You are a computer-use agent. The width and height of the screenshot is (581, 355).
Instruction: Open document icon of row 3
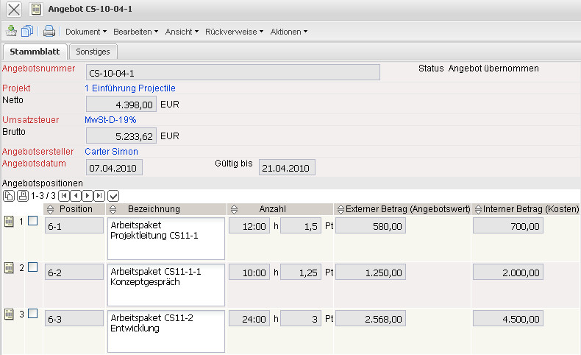[x=9, y=314]
